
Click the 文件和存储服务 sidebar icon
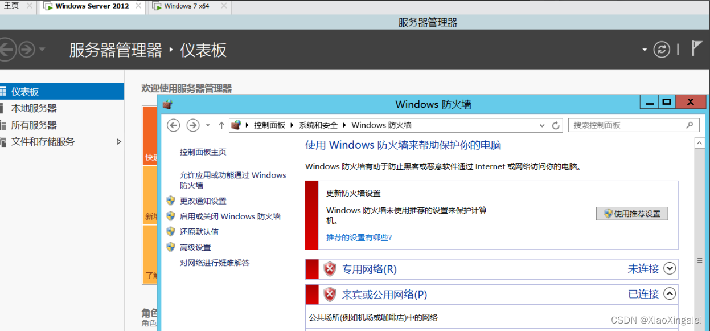(3, 142)
